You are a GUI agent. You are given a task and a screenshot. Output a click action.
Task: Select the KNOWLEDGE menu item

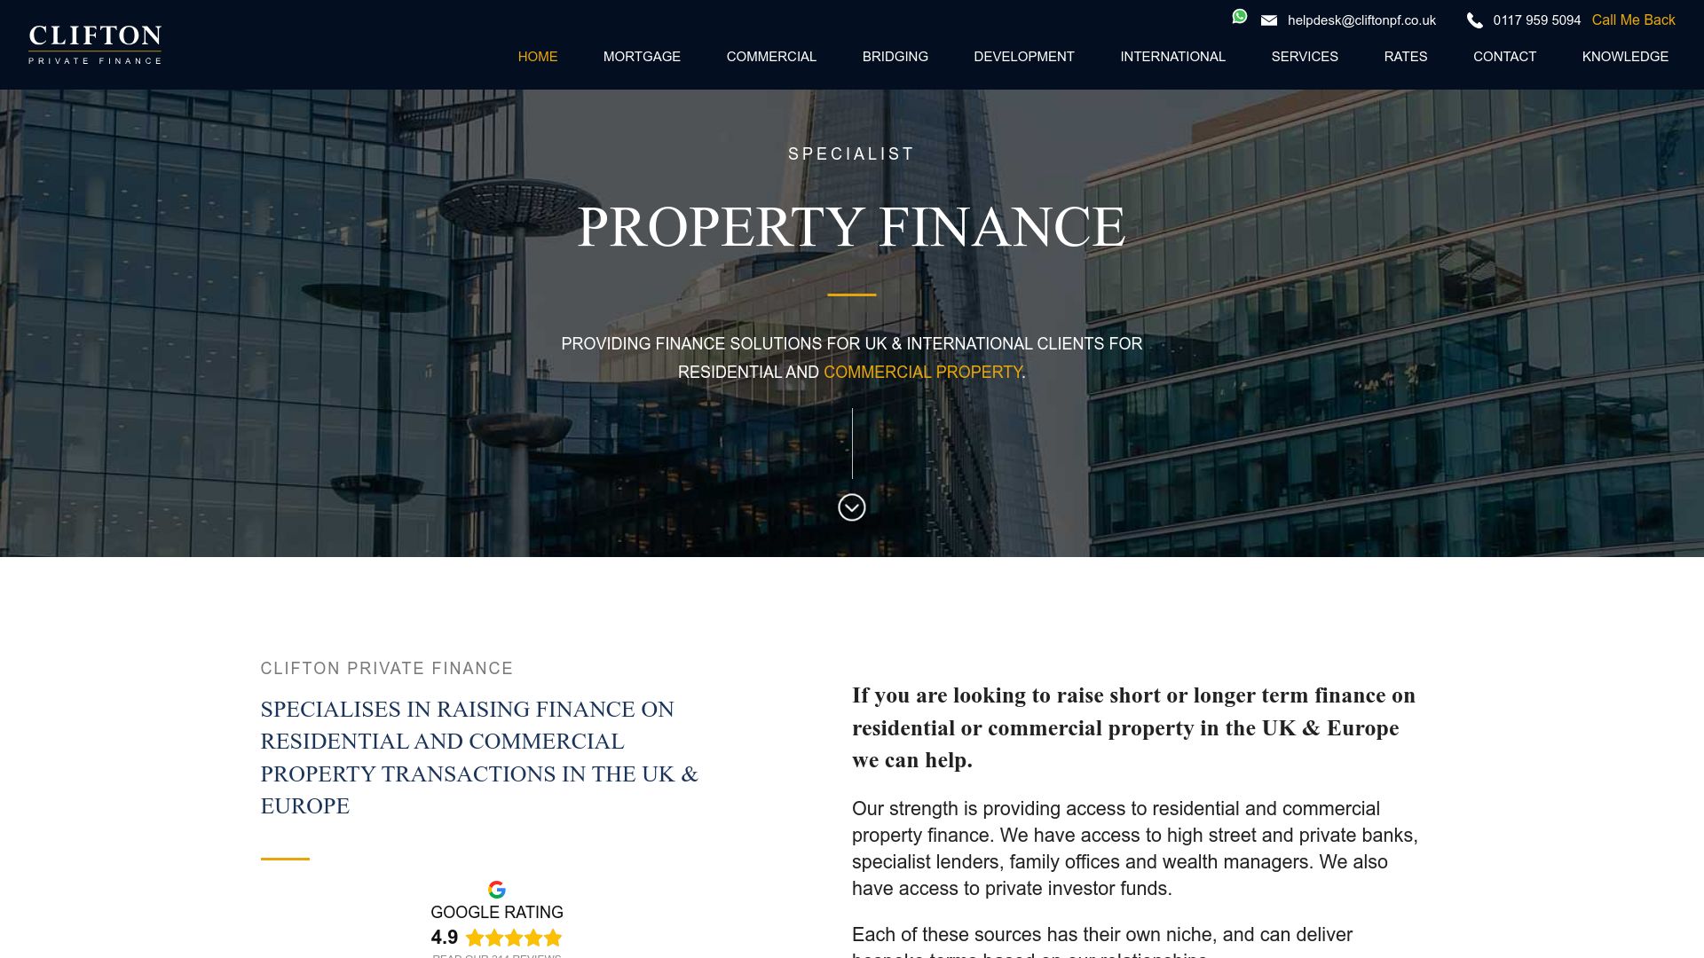click(x=1624, y=56)
